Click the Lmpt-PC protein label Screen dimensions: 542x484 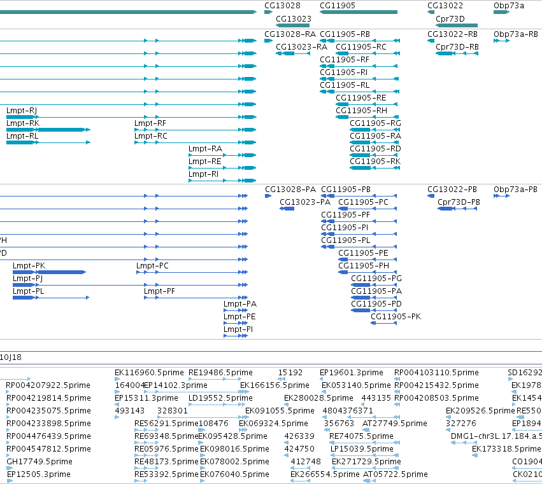(152, 266)
